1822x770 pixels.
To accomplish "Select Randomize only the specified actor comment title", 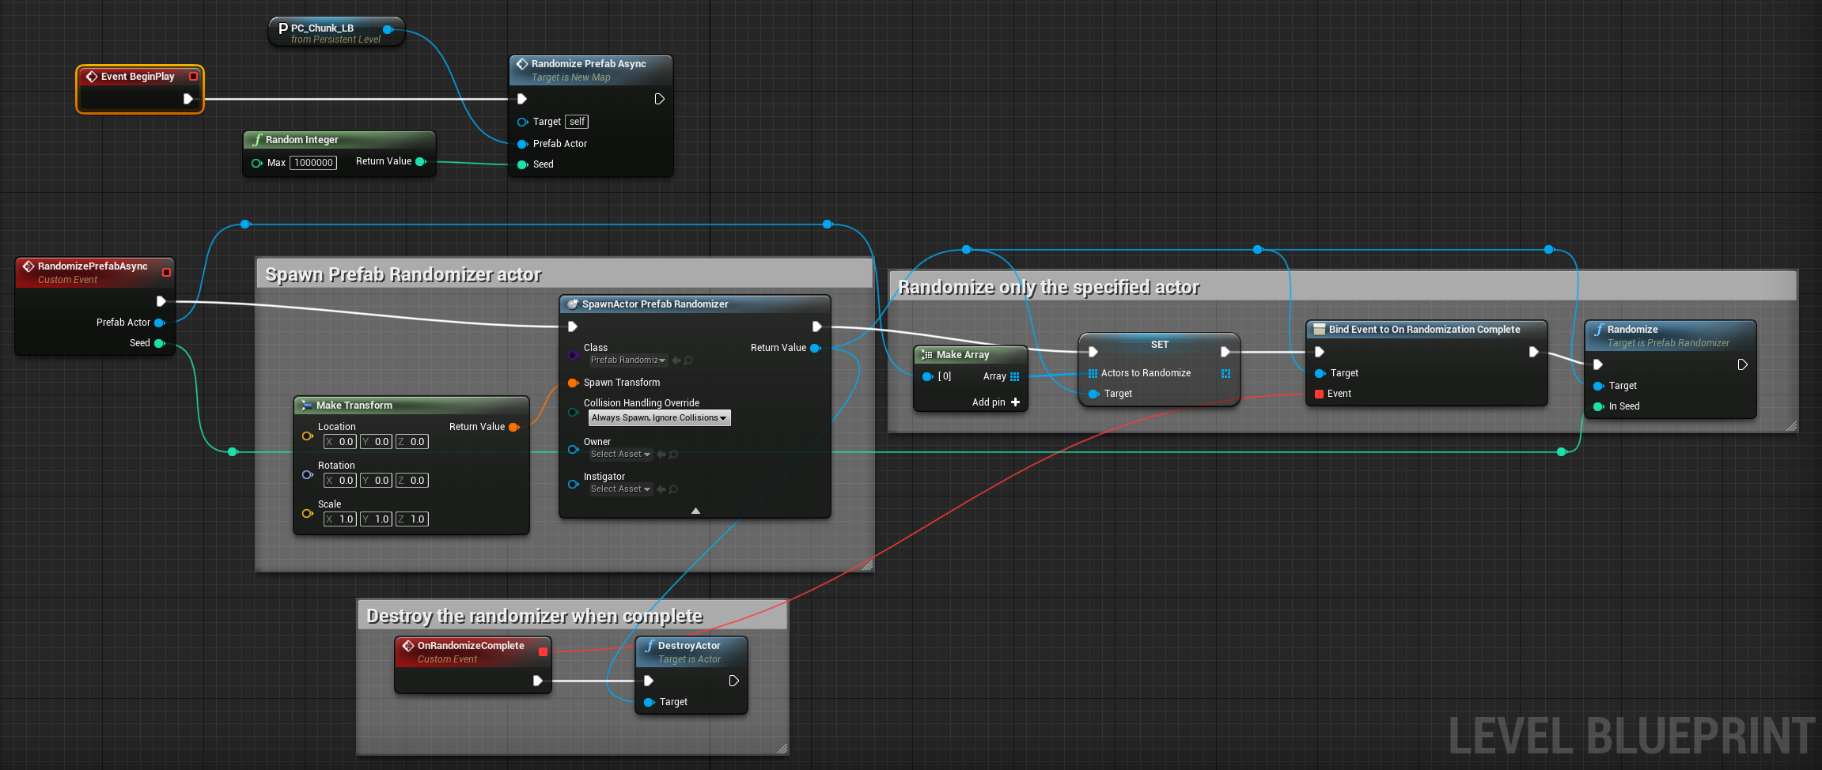I will [1048, 287].
